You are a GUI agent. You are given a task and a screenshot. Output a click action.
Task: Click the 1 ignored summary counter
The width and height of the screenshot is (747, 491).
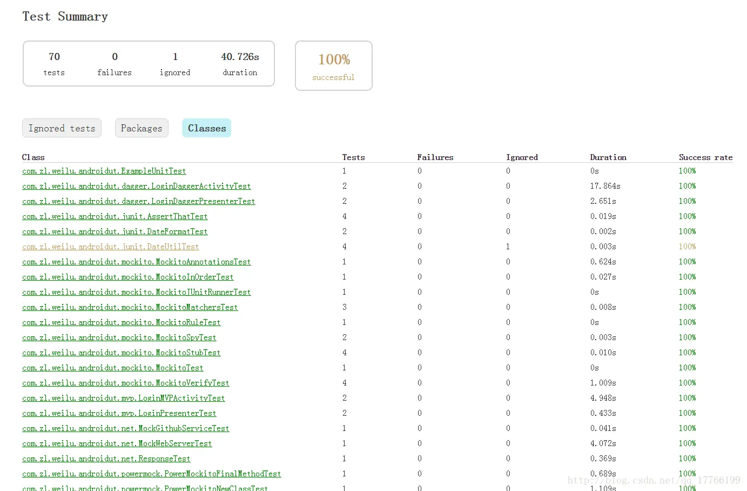[175, 64]
